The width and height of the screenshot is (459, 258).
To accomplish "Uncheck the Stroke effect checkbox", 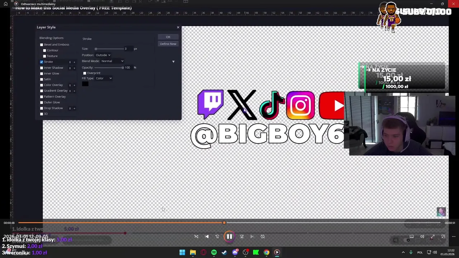I will [x=42, y=62].
